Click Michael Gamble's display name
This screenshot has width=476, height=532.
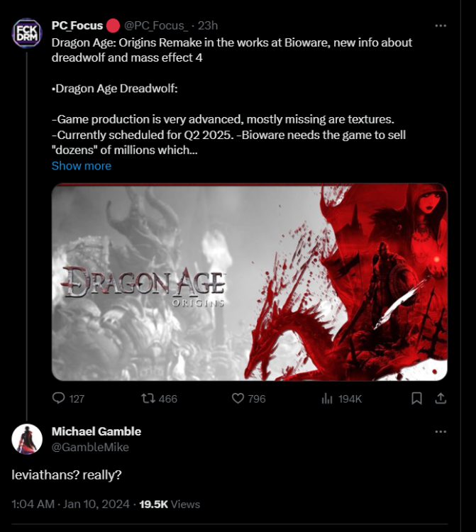96,431
